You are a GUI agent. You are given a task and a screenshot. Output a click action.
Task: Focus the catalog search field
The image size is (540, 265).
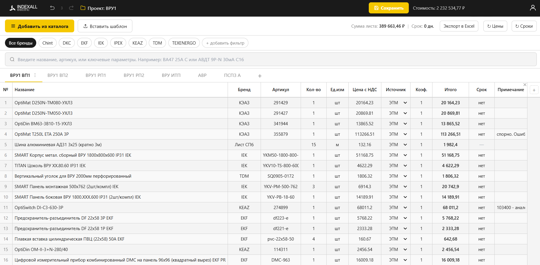(271, 59)
